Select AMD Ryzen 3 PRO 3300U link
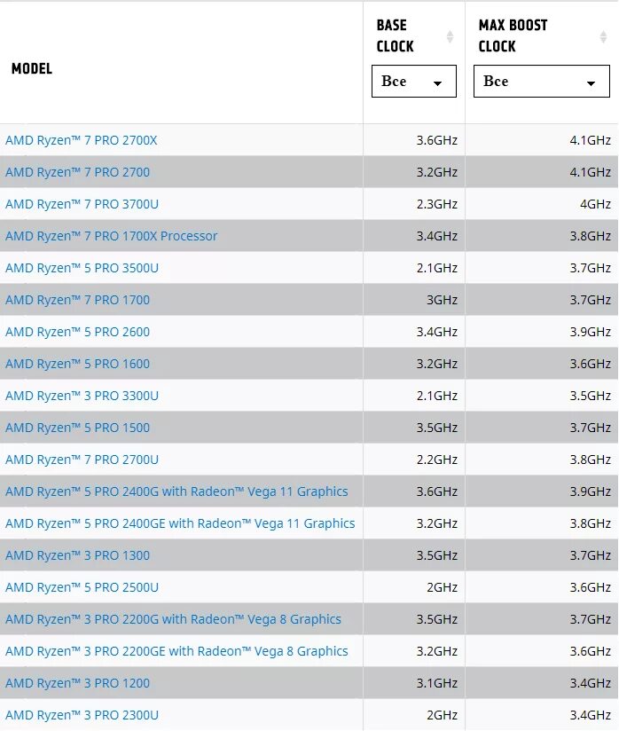The height and width of the screenshot is (731, 619). (x=82, y=396)
